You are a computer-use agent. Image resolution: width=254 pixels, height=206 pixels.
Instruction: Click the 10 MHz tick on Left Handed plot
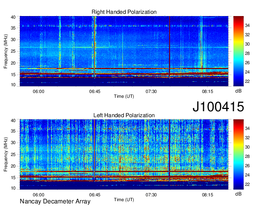[x=13, y=188]
